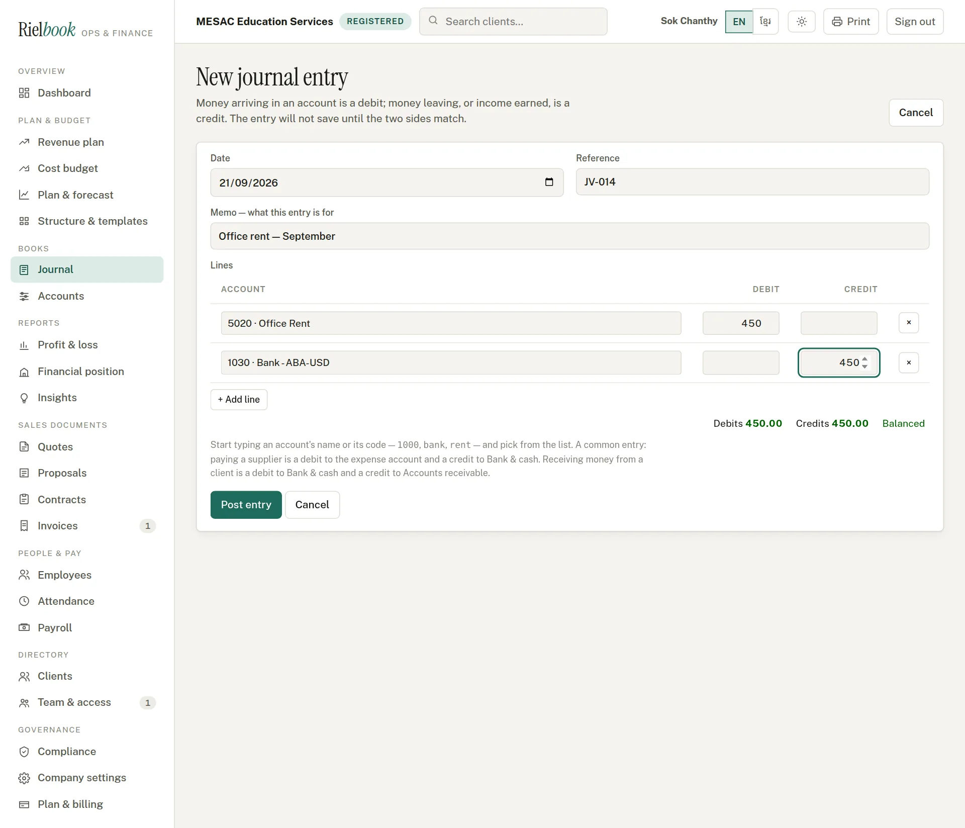Remove the 5020 Office Rent line
965x828 pixels.
(x=909, y=323)
